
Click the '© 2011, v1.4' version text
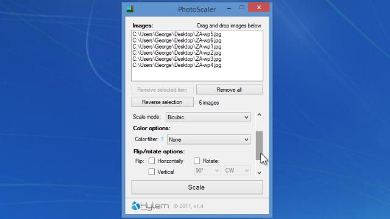click(188, 206)
